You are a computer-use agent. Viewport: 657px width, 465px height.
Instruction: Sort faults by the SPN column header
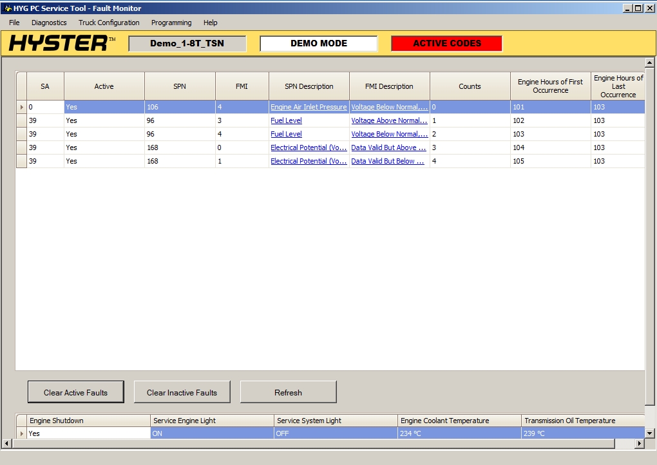click(x=179, y=86)
